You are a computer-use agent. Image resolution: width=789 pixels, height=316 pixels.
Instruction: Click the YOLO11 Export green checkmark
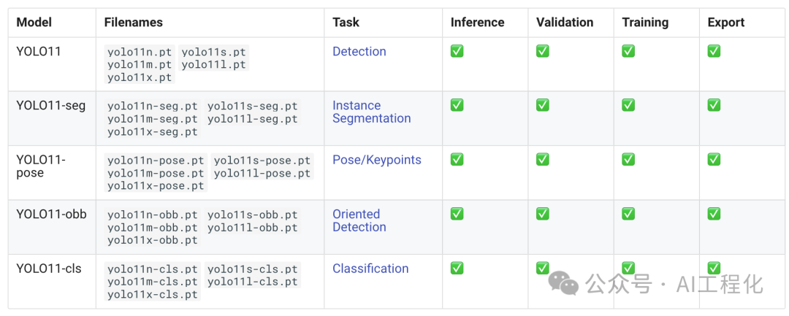point(714,51)
